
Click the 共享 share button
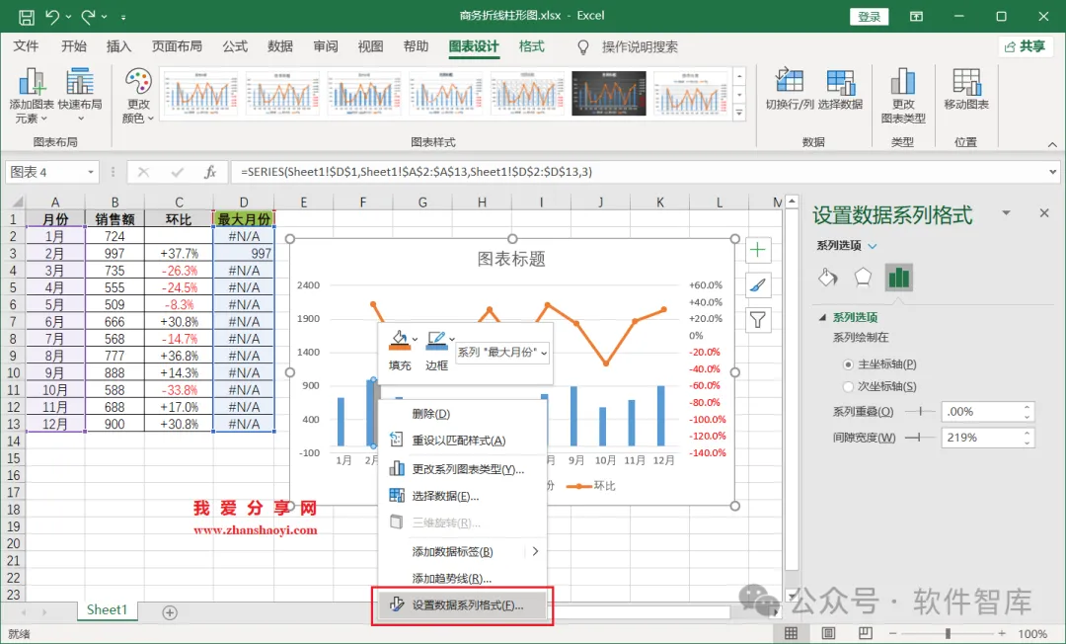coord(1026,46)
